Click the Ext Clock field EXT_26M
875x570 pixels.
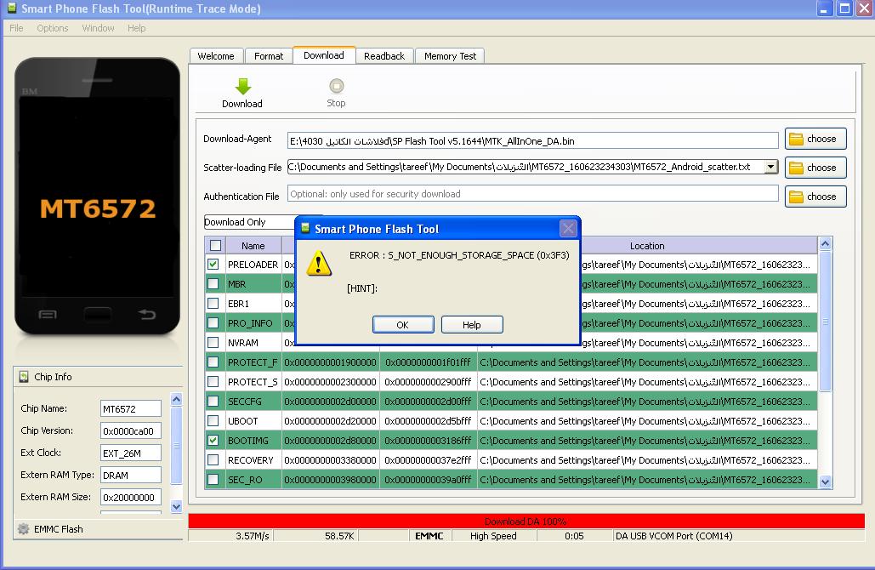[131, 453]
